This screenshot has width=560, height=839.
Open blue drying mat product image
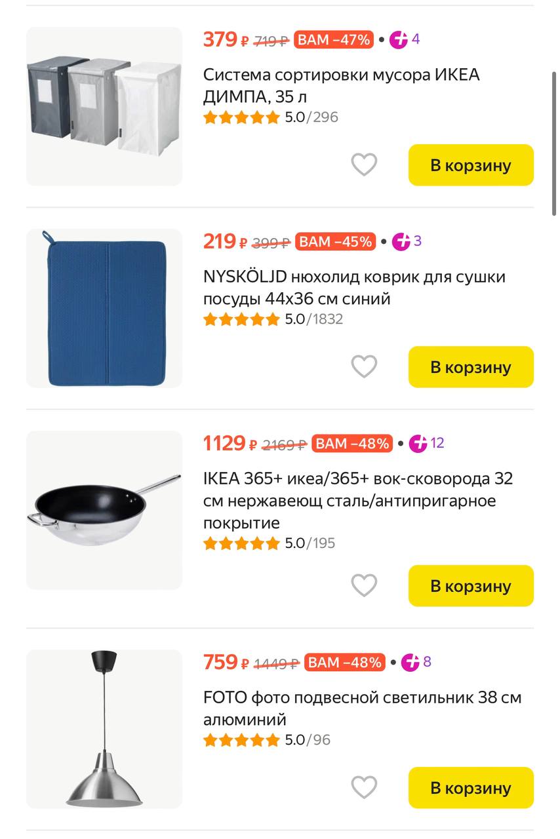click(x=104, y=308)
